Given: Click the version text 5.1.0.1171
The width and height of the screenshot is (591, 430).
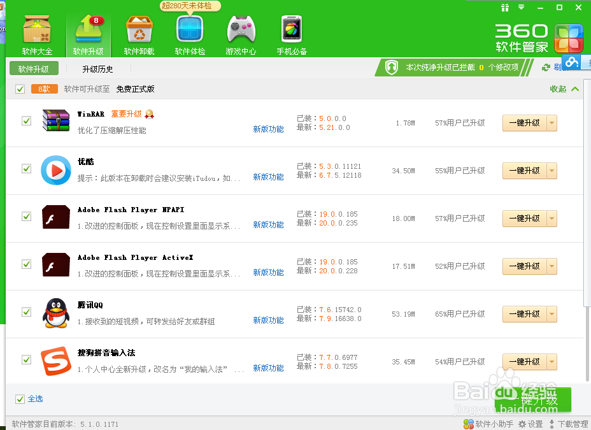Looking at the screenshot, I should pyautogui.click(x=99, y=424).
